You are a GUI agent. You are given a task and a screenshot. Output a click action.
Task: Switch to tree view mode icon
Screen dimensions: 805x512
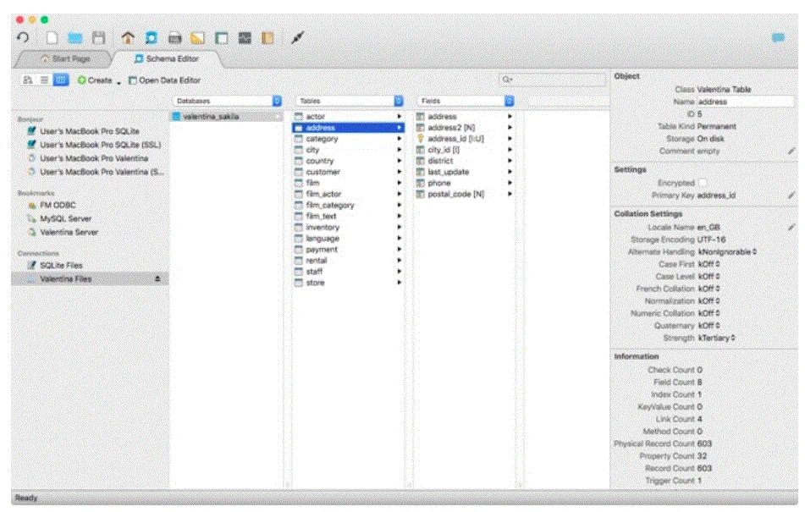[28, 80]
